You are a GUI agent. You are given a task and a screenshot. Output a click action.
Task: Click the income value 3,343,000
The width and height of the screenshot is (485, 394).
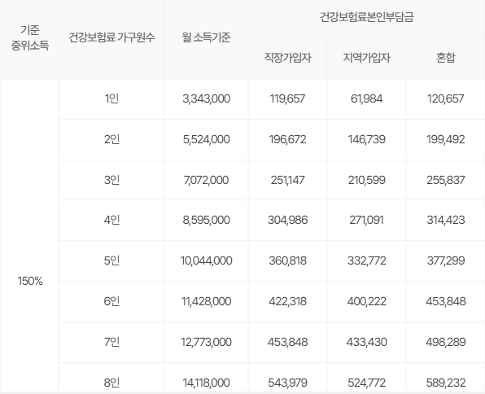[x=207, y=98]
